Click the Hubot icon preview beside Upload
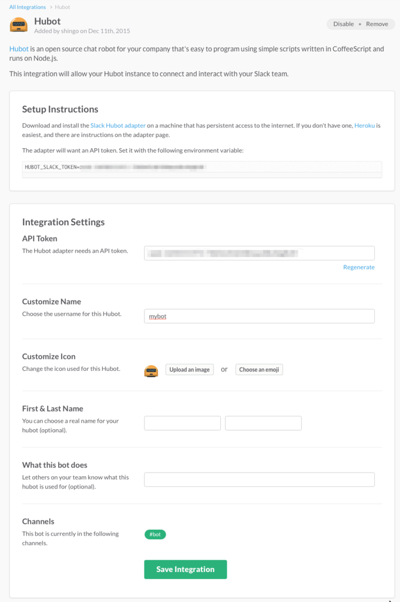Viewport: 400px width, 602px height. pyautogui.click(x=151, y=370)
